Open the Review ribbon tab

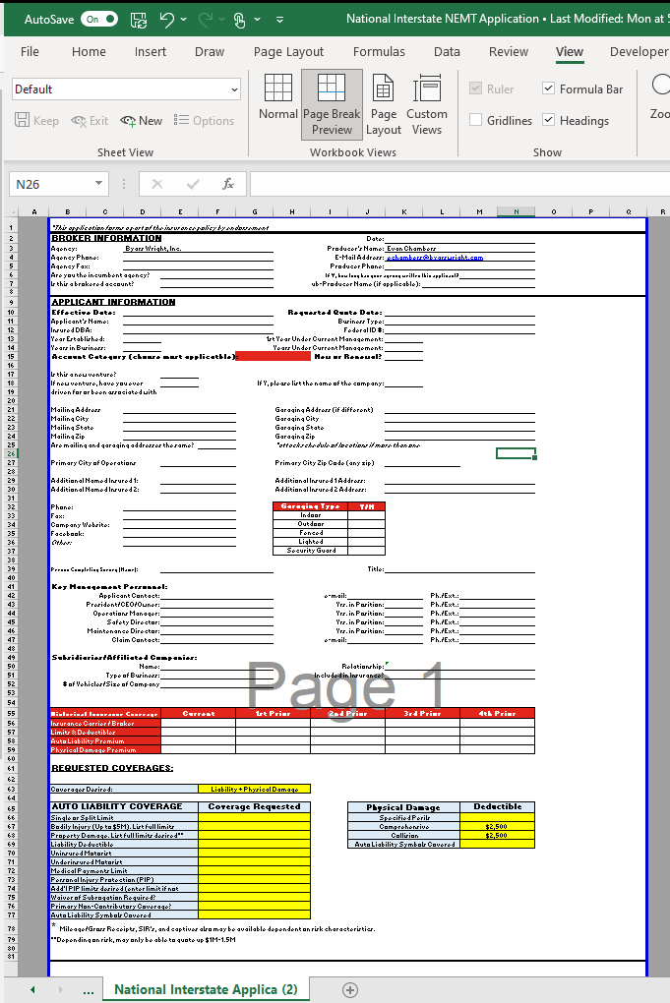509,52
